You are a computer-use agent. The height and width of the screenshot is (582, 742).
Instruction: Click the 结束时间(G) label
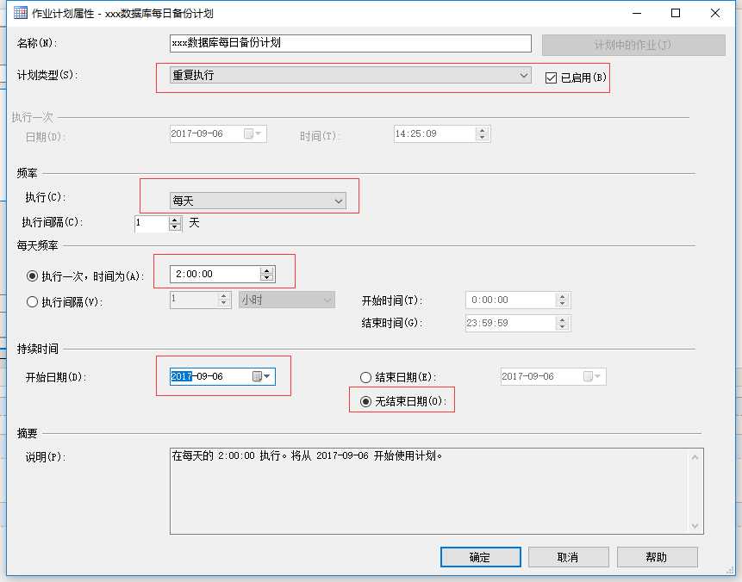coord(392,323)
